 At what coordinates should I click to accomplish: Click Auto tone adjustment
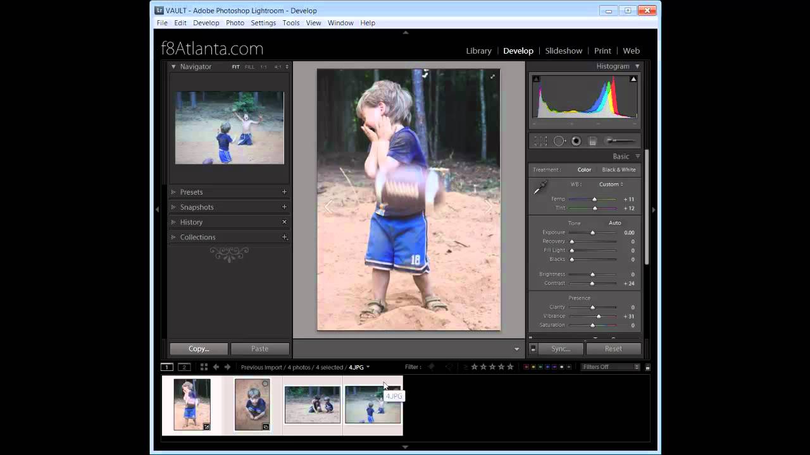pyautogui.click(x=614, y=223)
